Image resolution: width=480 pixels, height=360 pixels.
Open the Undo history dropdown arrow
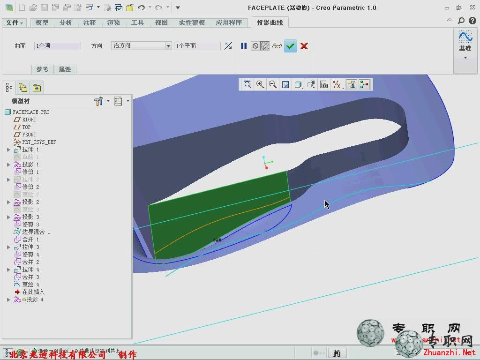point(150,7)
